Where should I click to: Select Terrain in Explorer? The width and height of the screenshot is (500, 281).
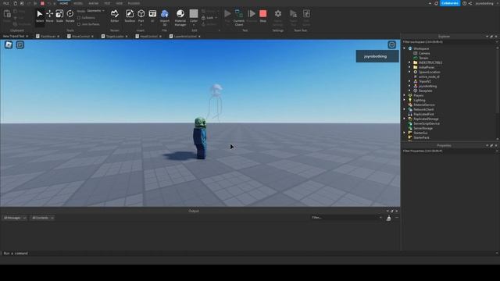423,58
